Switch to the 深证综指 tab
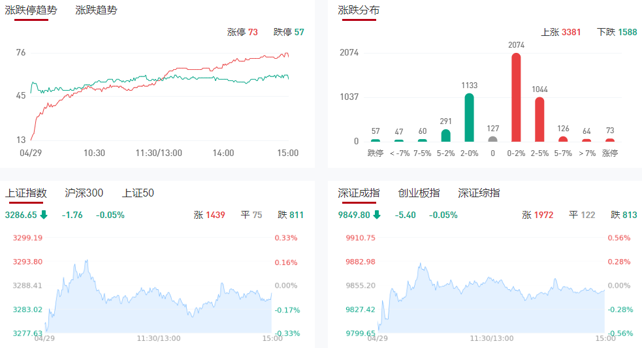 pyautogui.click(x=479, y=193)
